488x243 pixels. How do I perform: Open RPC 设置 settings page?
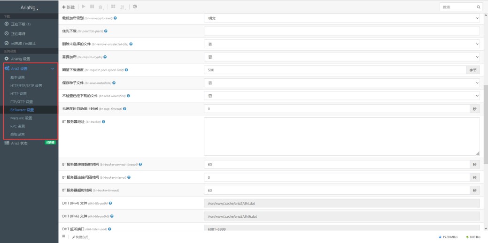coord(18,126)
